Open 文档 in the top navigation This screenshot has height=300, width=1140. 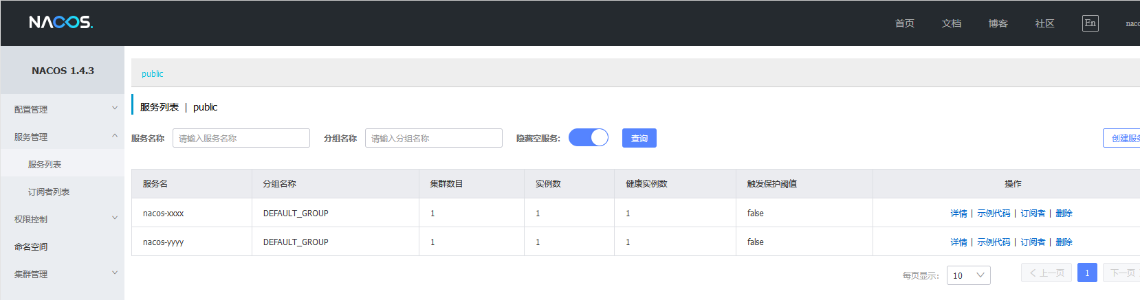[952, 23]
